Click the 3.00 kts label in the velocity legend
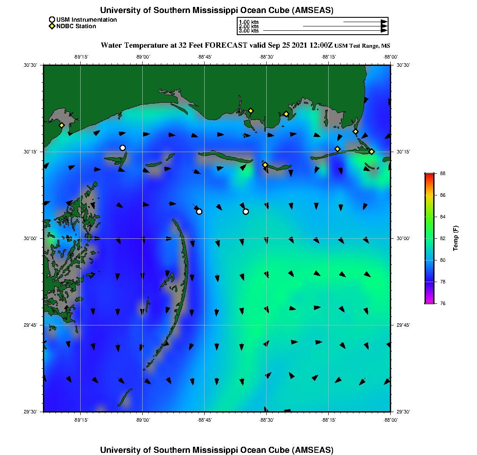 click(248, 31)
